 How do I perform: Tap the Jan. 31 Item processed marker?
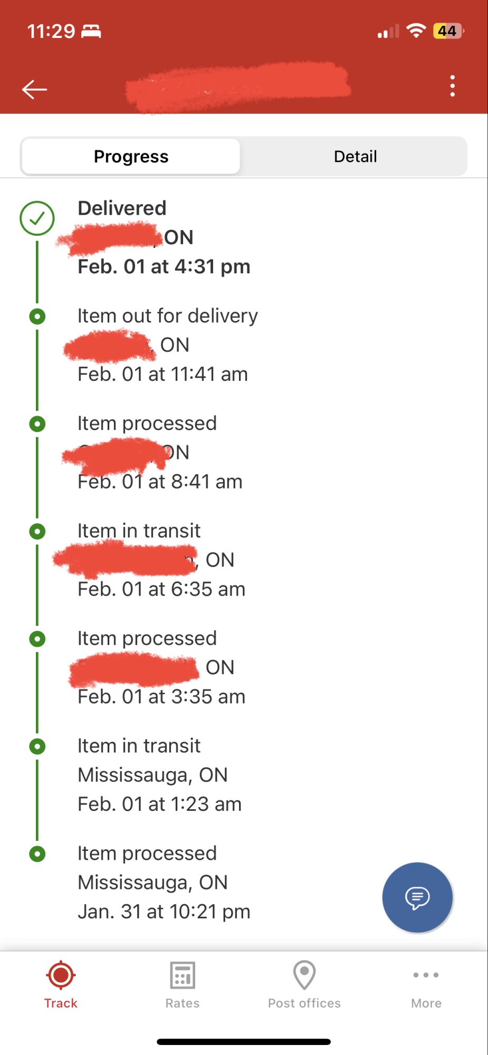37,854
